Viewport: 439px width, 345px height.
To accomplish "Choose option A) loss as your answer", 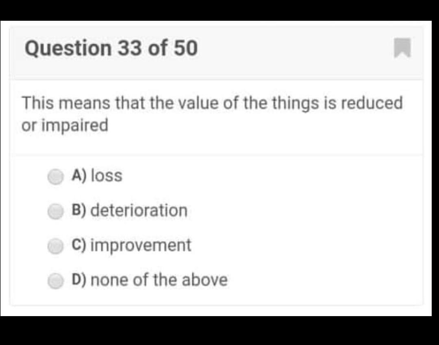I will click(97, 175).
